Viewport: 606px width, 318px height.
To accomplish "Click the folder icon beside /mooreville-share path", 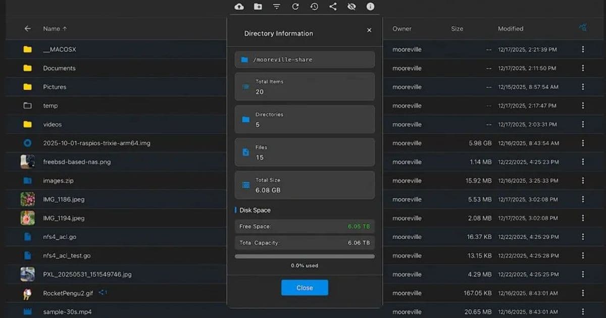I will pos(244,59).
